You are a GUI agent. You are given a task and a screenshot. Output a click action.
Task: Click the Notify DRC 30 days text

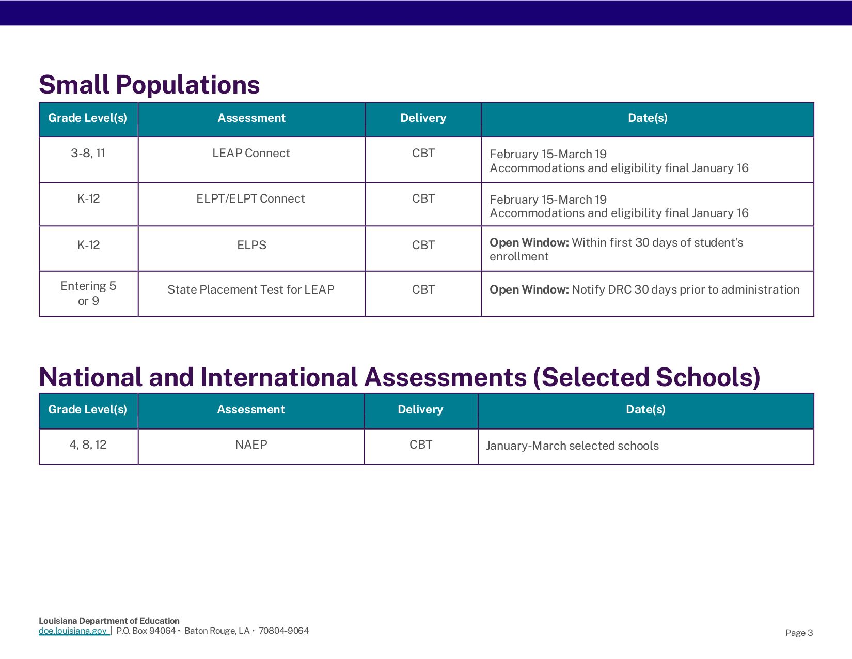pyautogui.click(x=685, y=290)
